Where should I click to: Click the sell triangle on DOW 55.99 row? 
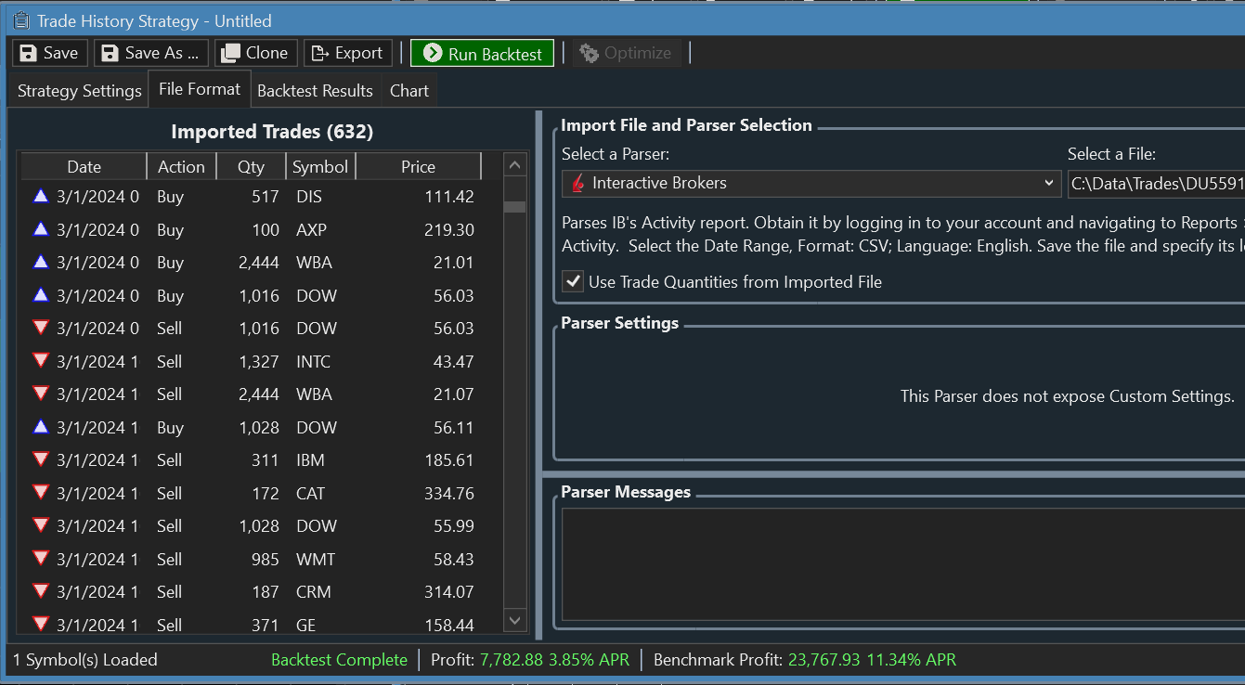[40, 525]
